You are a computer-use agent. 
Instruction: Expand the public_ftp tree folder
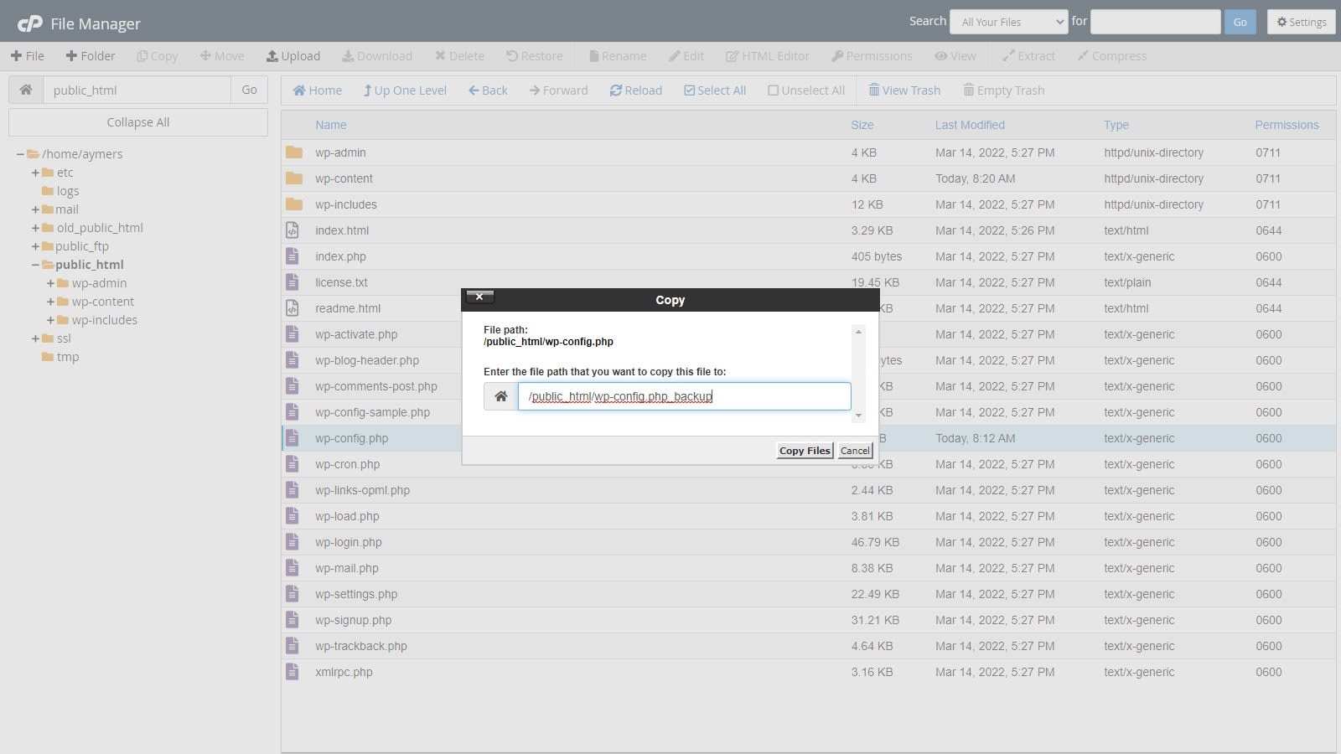35,246
